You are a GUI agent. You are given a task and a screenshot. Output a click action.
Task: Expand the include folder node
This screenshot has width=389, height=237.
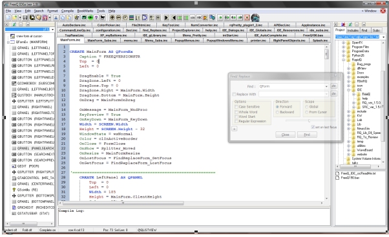[x=348, y=111]
